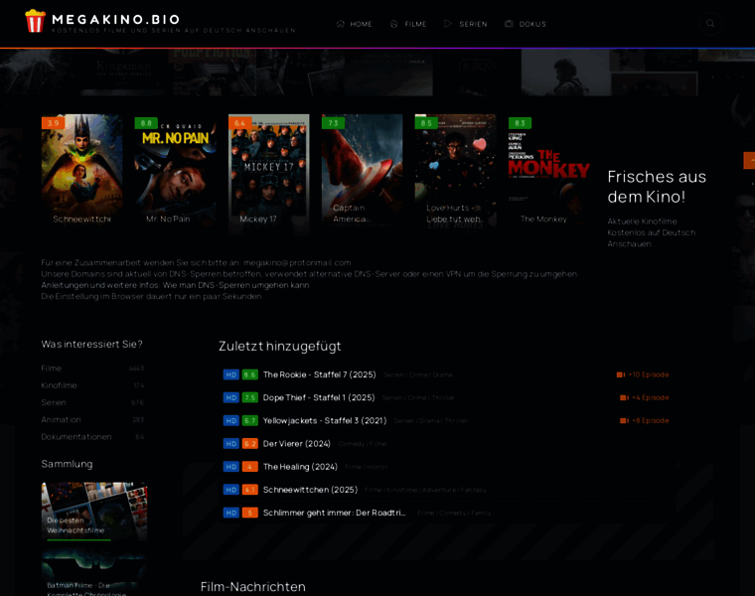Click the TV icon beside DOKUS

(509, 24)
